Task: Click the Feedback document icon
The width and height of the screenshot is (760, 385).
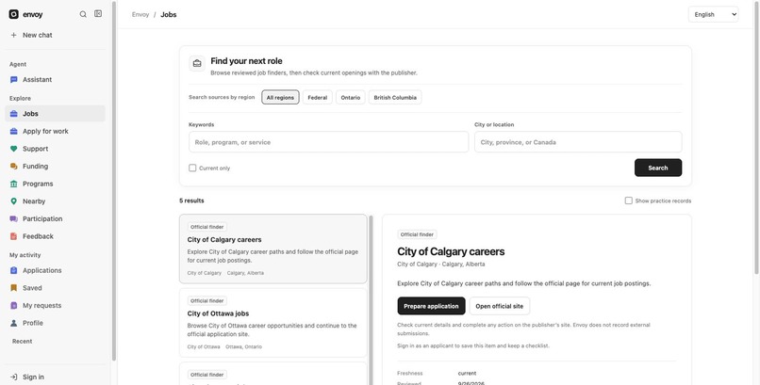Action: click(13, 236)
